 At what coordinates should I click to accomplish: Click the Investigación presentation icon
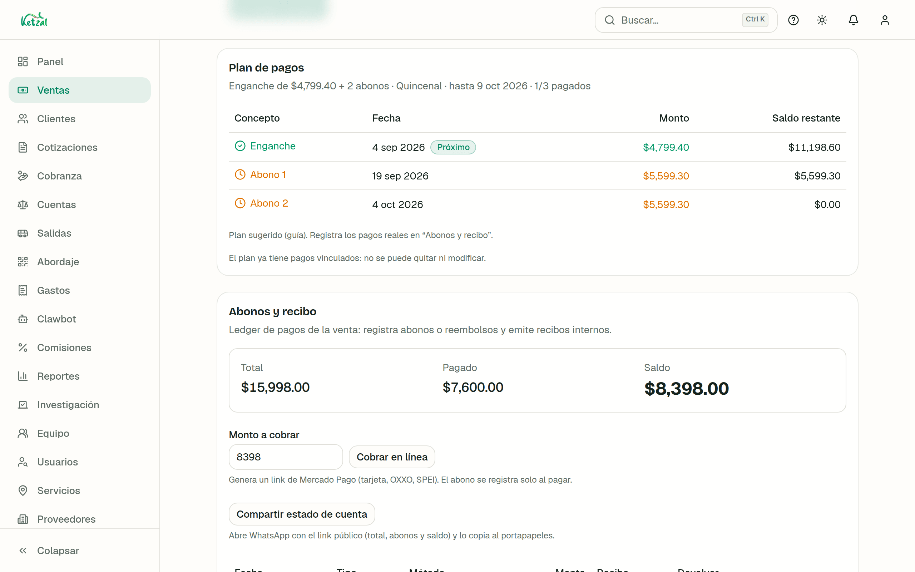point(23,405)
